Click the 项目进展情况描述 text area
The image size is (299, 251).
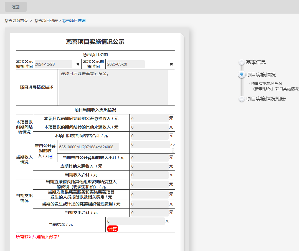[x=113, y=87]
